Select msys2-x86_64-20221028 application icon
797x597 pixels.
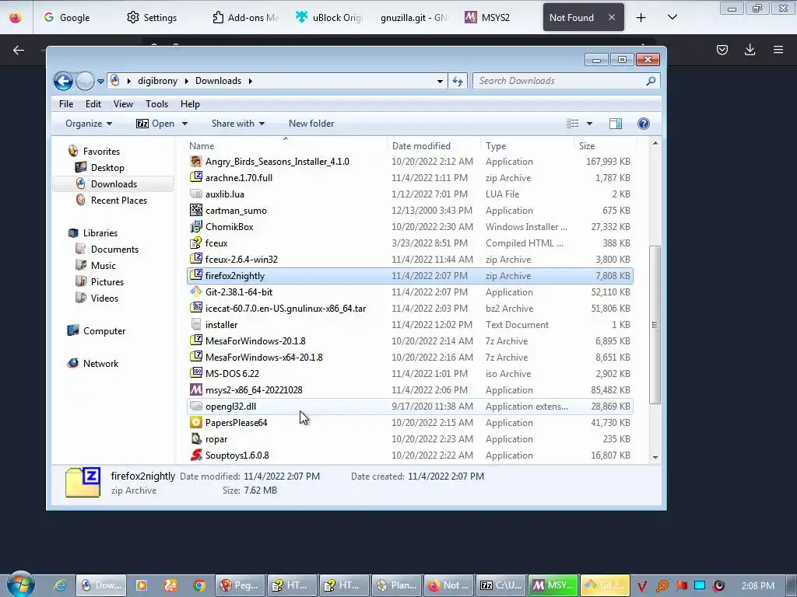[195, 390]
